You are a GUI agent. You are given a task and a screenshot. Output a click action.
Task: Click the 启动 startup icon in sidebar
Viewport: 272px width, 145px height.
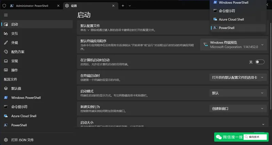coord(6,24)
